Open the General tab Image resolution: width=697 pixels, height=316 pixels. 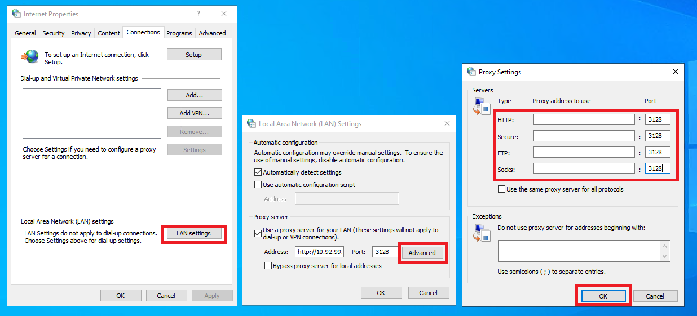pyautogui.click(x=25, y=33)
